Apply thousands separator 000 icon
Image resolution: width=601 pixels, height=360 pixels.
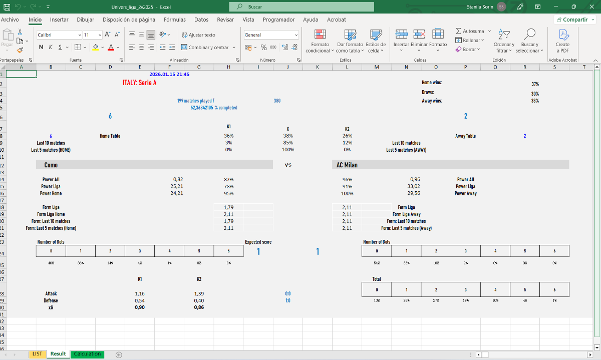(273, 47)
